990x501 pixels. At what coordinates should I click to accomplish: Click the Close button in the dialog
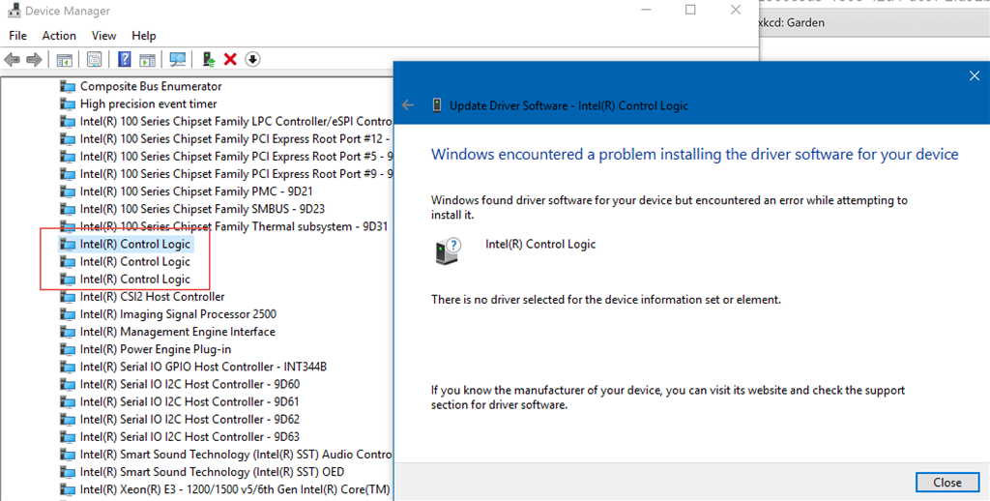(947, 482)
